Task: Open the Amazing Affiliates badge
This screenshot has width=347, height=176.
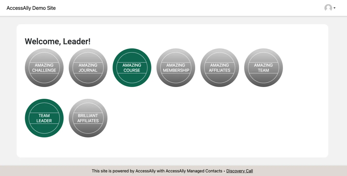Action: [x=220, y=68]
